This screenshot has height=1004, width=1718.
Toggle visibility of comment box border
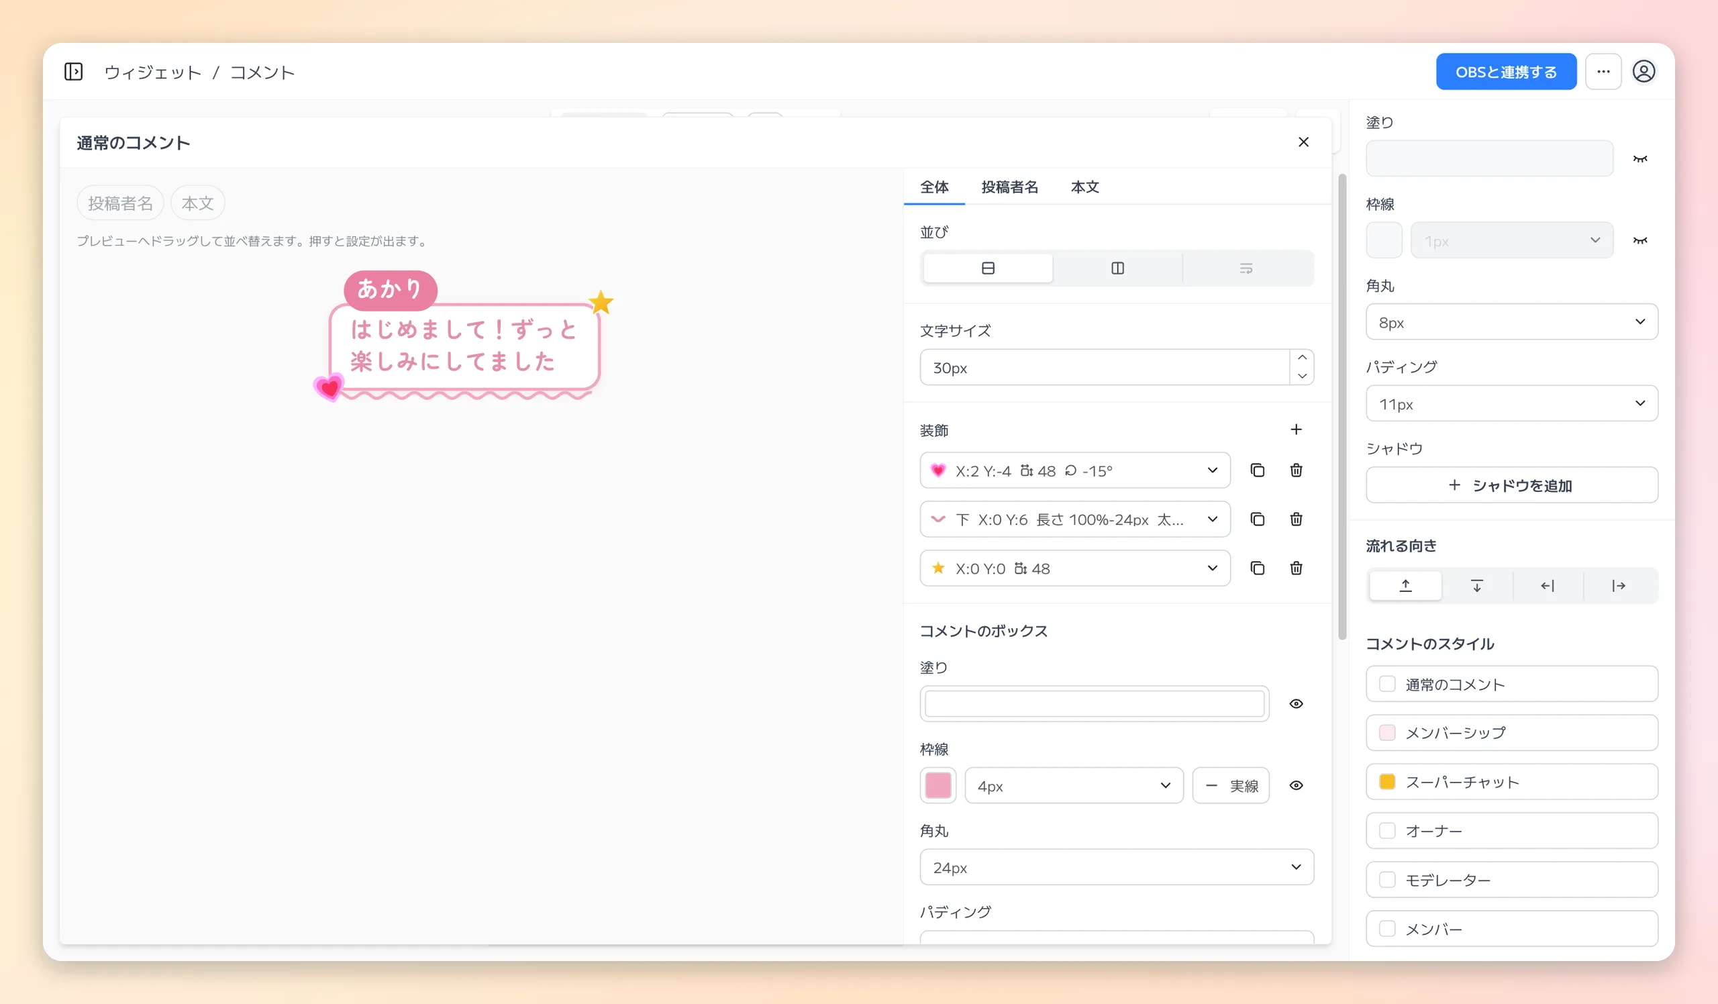1296,785
